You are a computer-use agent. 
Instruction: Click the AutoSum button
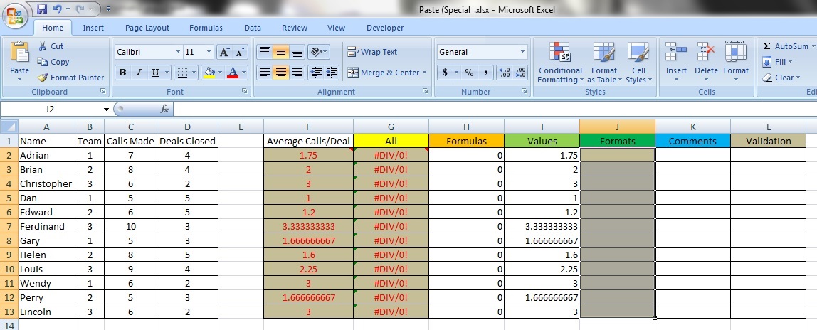pyautogui.click(x=785, y=46)
